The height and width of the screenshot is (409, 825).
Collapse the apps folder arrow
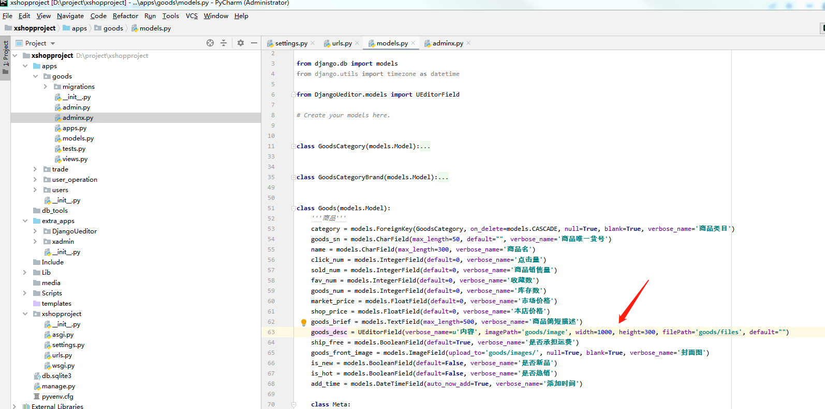pyautogui.click(x=25, y=66)
